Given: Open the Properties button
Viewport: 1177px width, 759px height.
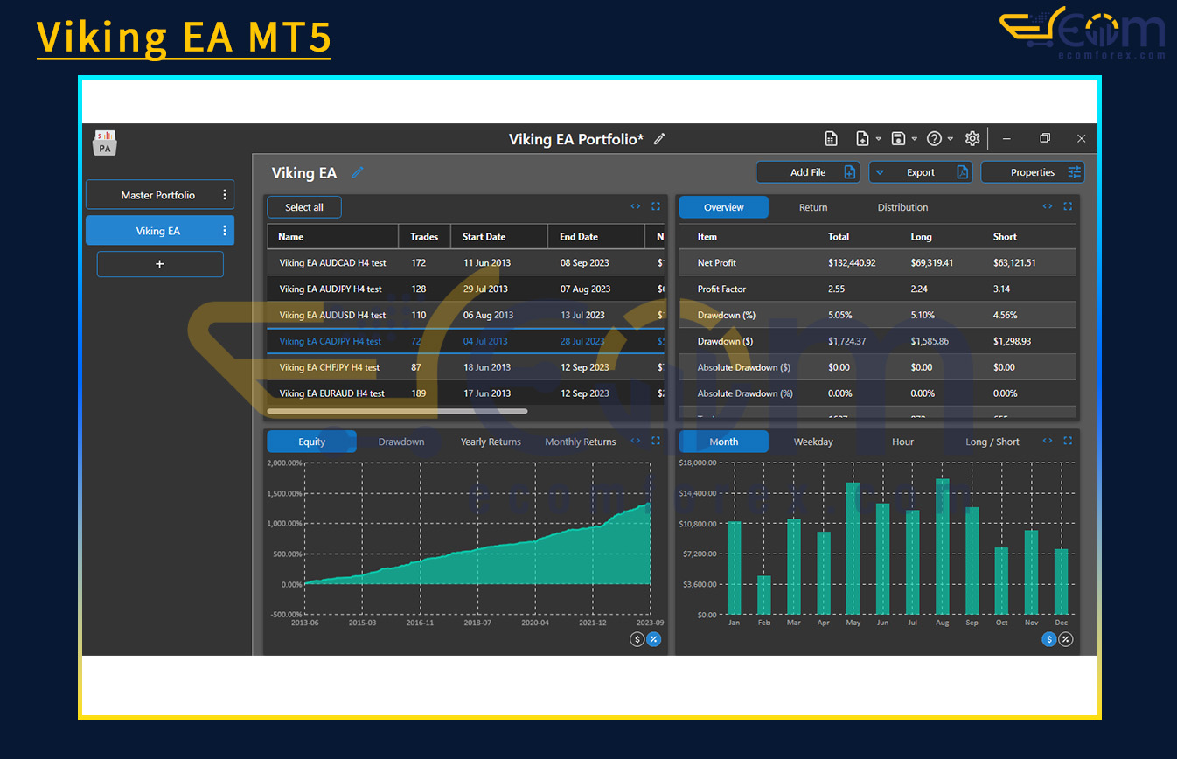Looking at the screenshot, I should coord(1033,172).
